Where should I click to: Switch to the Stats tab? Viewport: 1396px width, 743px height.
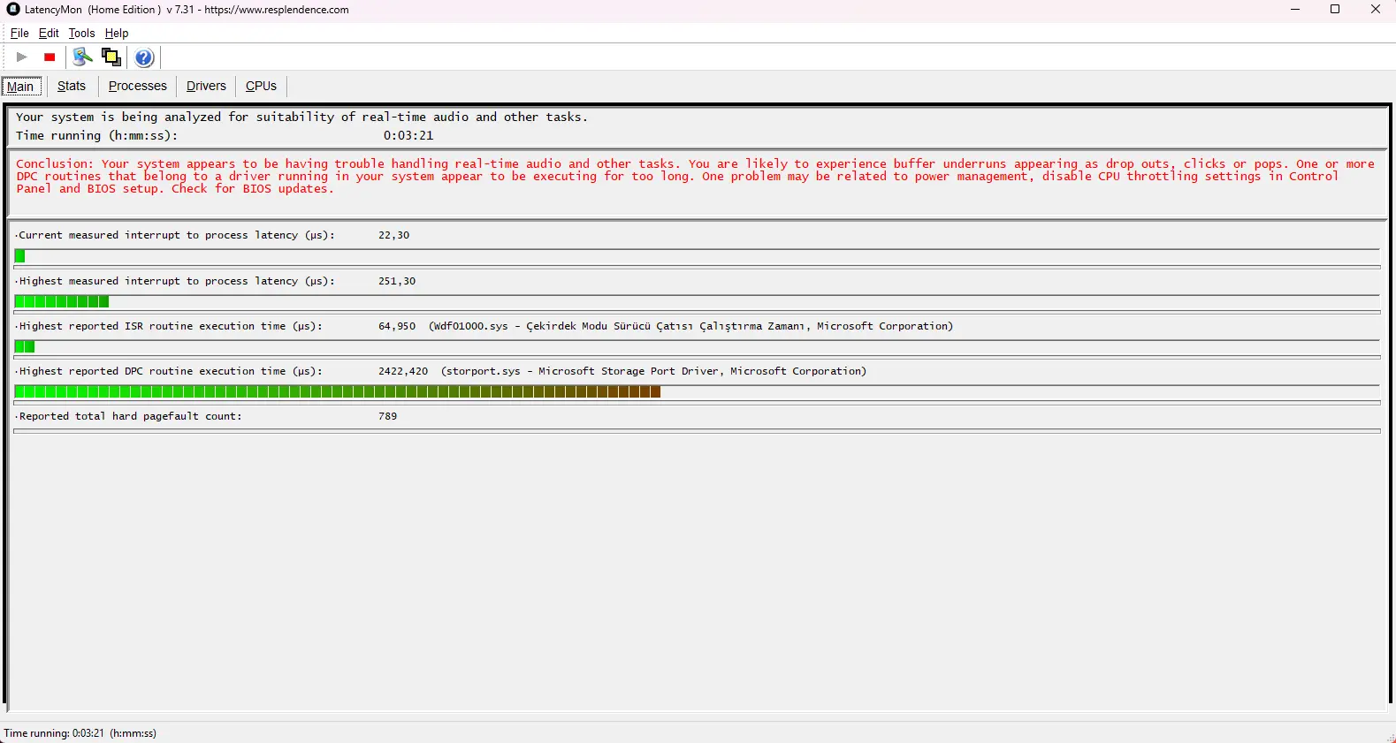tap(72, 86)
